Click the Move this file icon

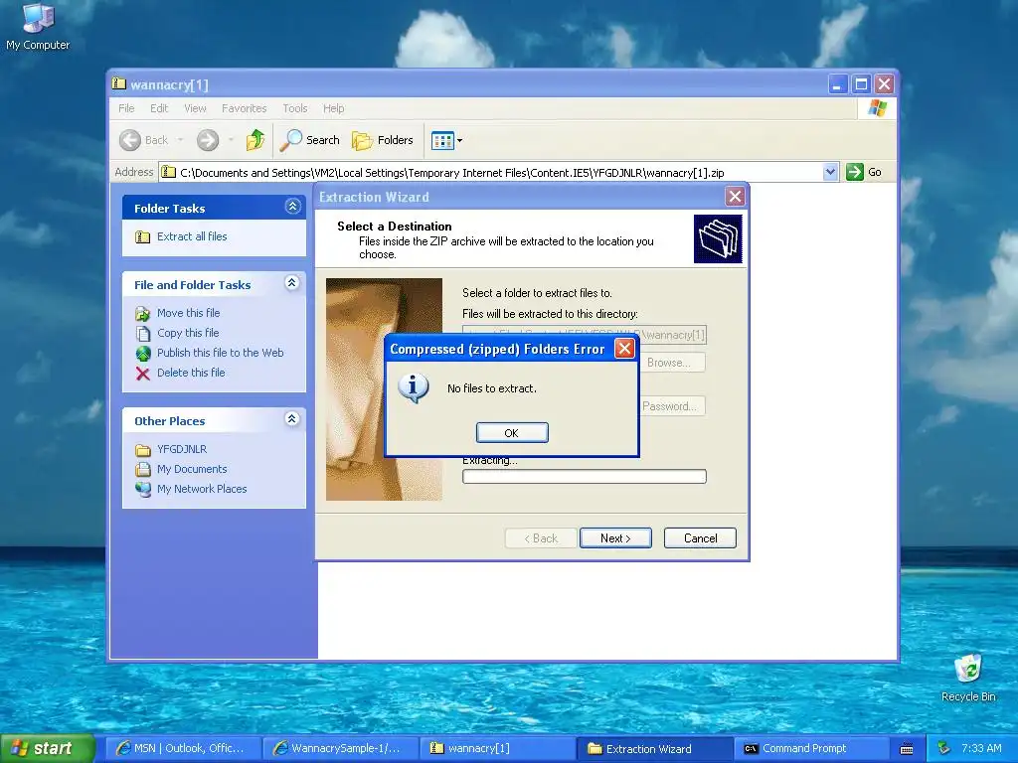[143, 313]
